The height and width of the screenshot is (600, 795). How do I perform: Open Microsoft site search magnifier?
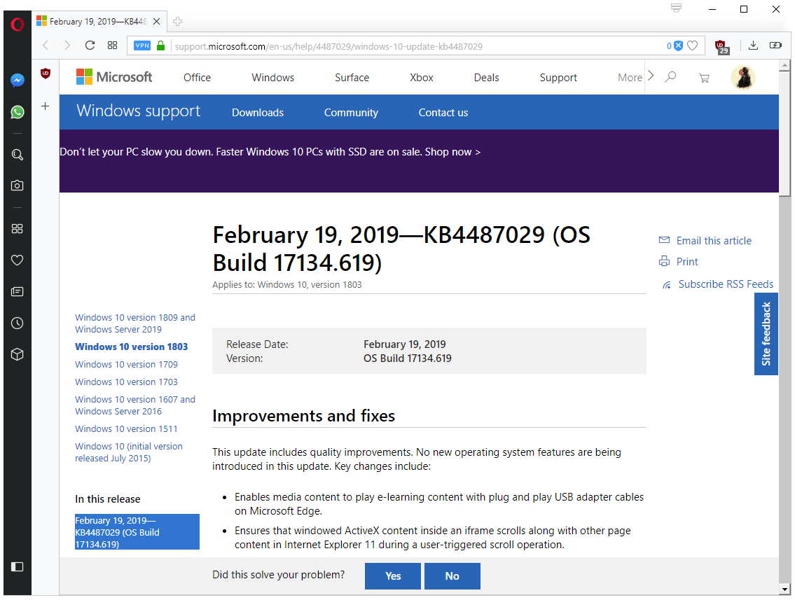click(x=671, y=77)
